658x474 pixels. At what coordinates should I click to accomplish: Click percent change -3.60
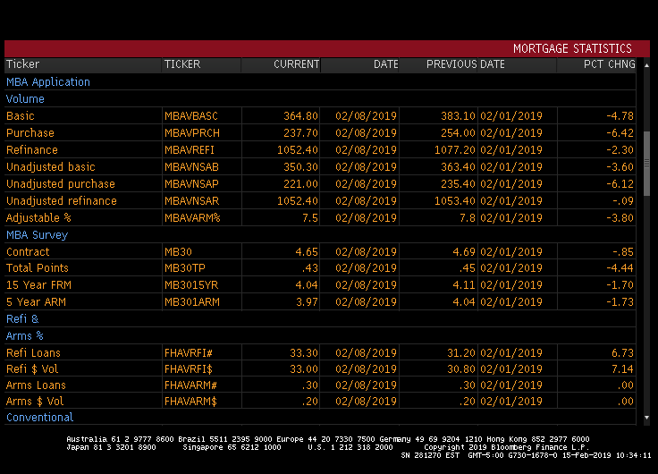[x=620, y=167]
